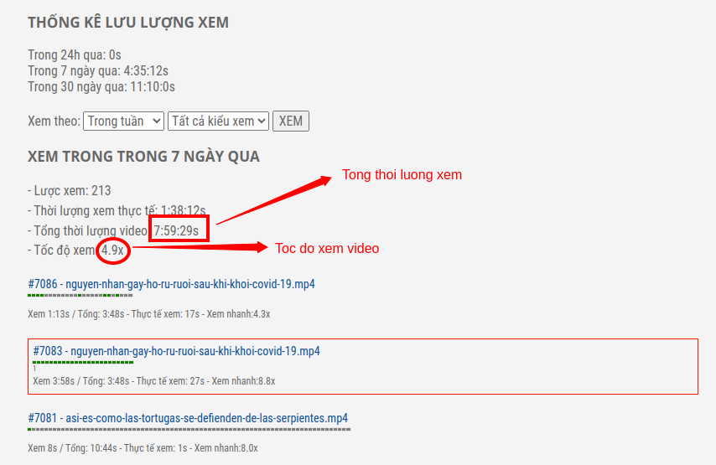The image size is (716, 465).
Task: Click the 'Xem nhanh:8.8x' stats line
Action: point(154,381)
